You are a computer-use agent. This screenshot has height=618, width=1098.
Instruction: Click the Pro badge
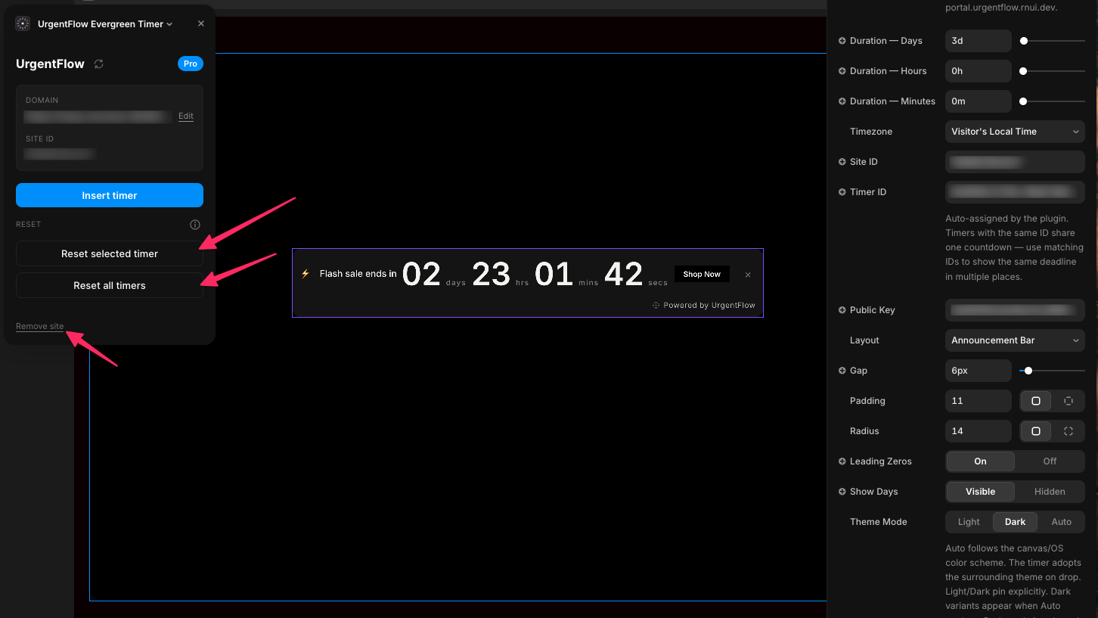click(191, 64)
